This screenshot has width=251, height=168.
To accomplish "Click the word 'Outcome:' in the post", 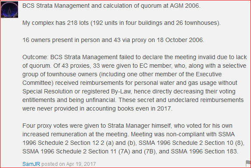I will [36, 57].
